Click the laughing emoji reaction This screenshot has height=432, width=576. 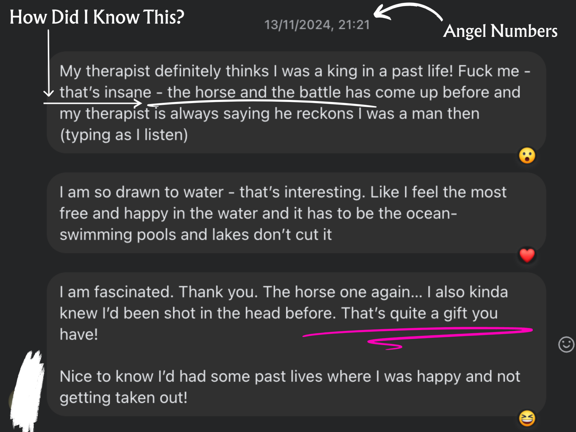(x=527, y=418)
